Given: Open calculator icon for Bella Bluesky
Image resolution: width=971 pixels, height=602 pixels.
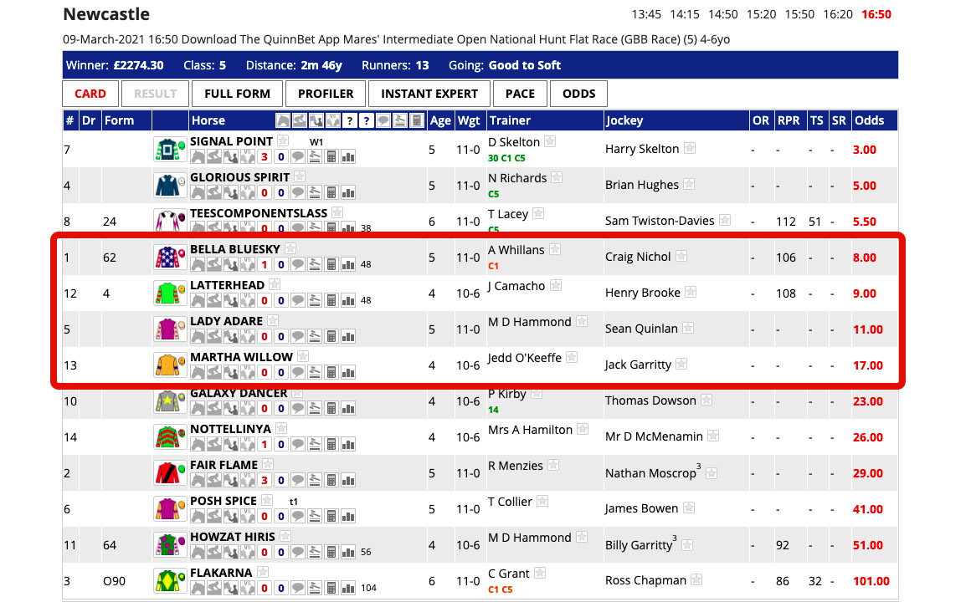Looking at the screenshot, I should (331, 265).
